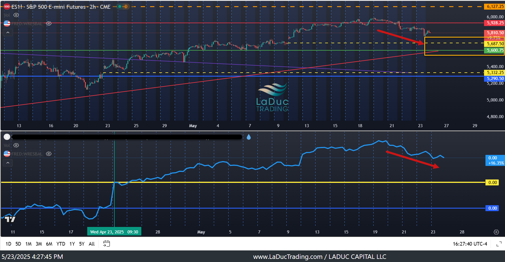This screenshot has width=505, height=262.
Task: Open the www.LaDucTrading.com footer link
Action: click(288, 257)
